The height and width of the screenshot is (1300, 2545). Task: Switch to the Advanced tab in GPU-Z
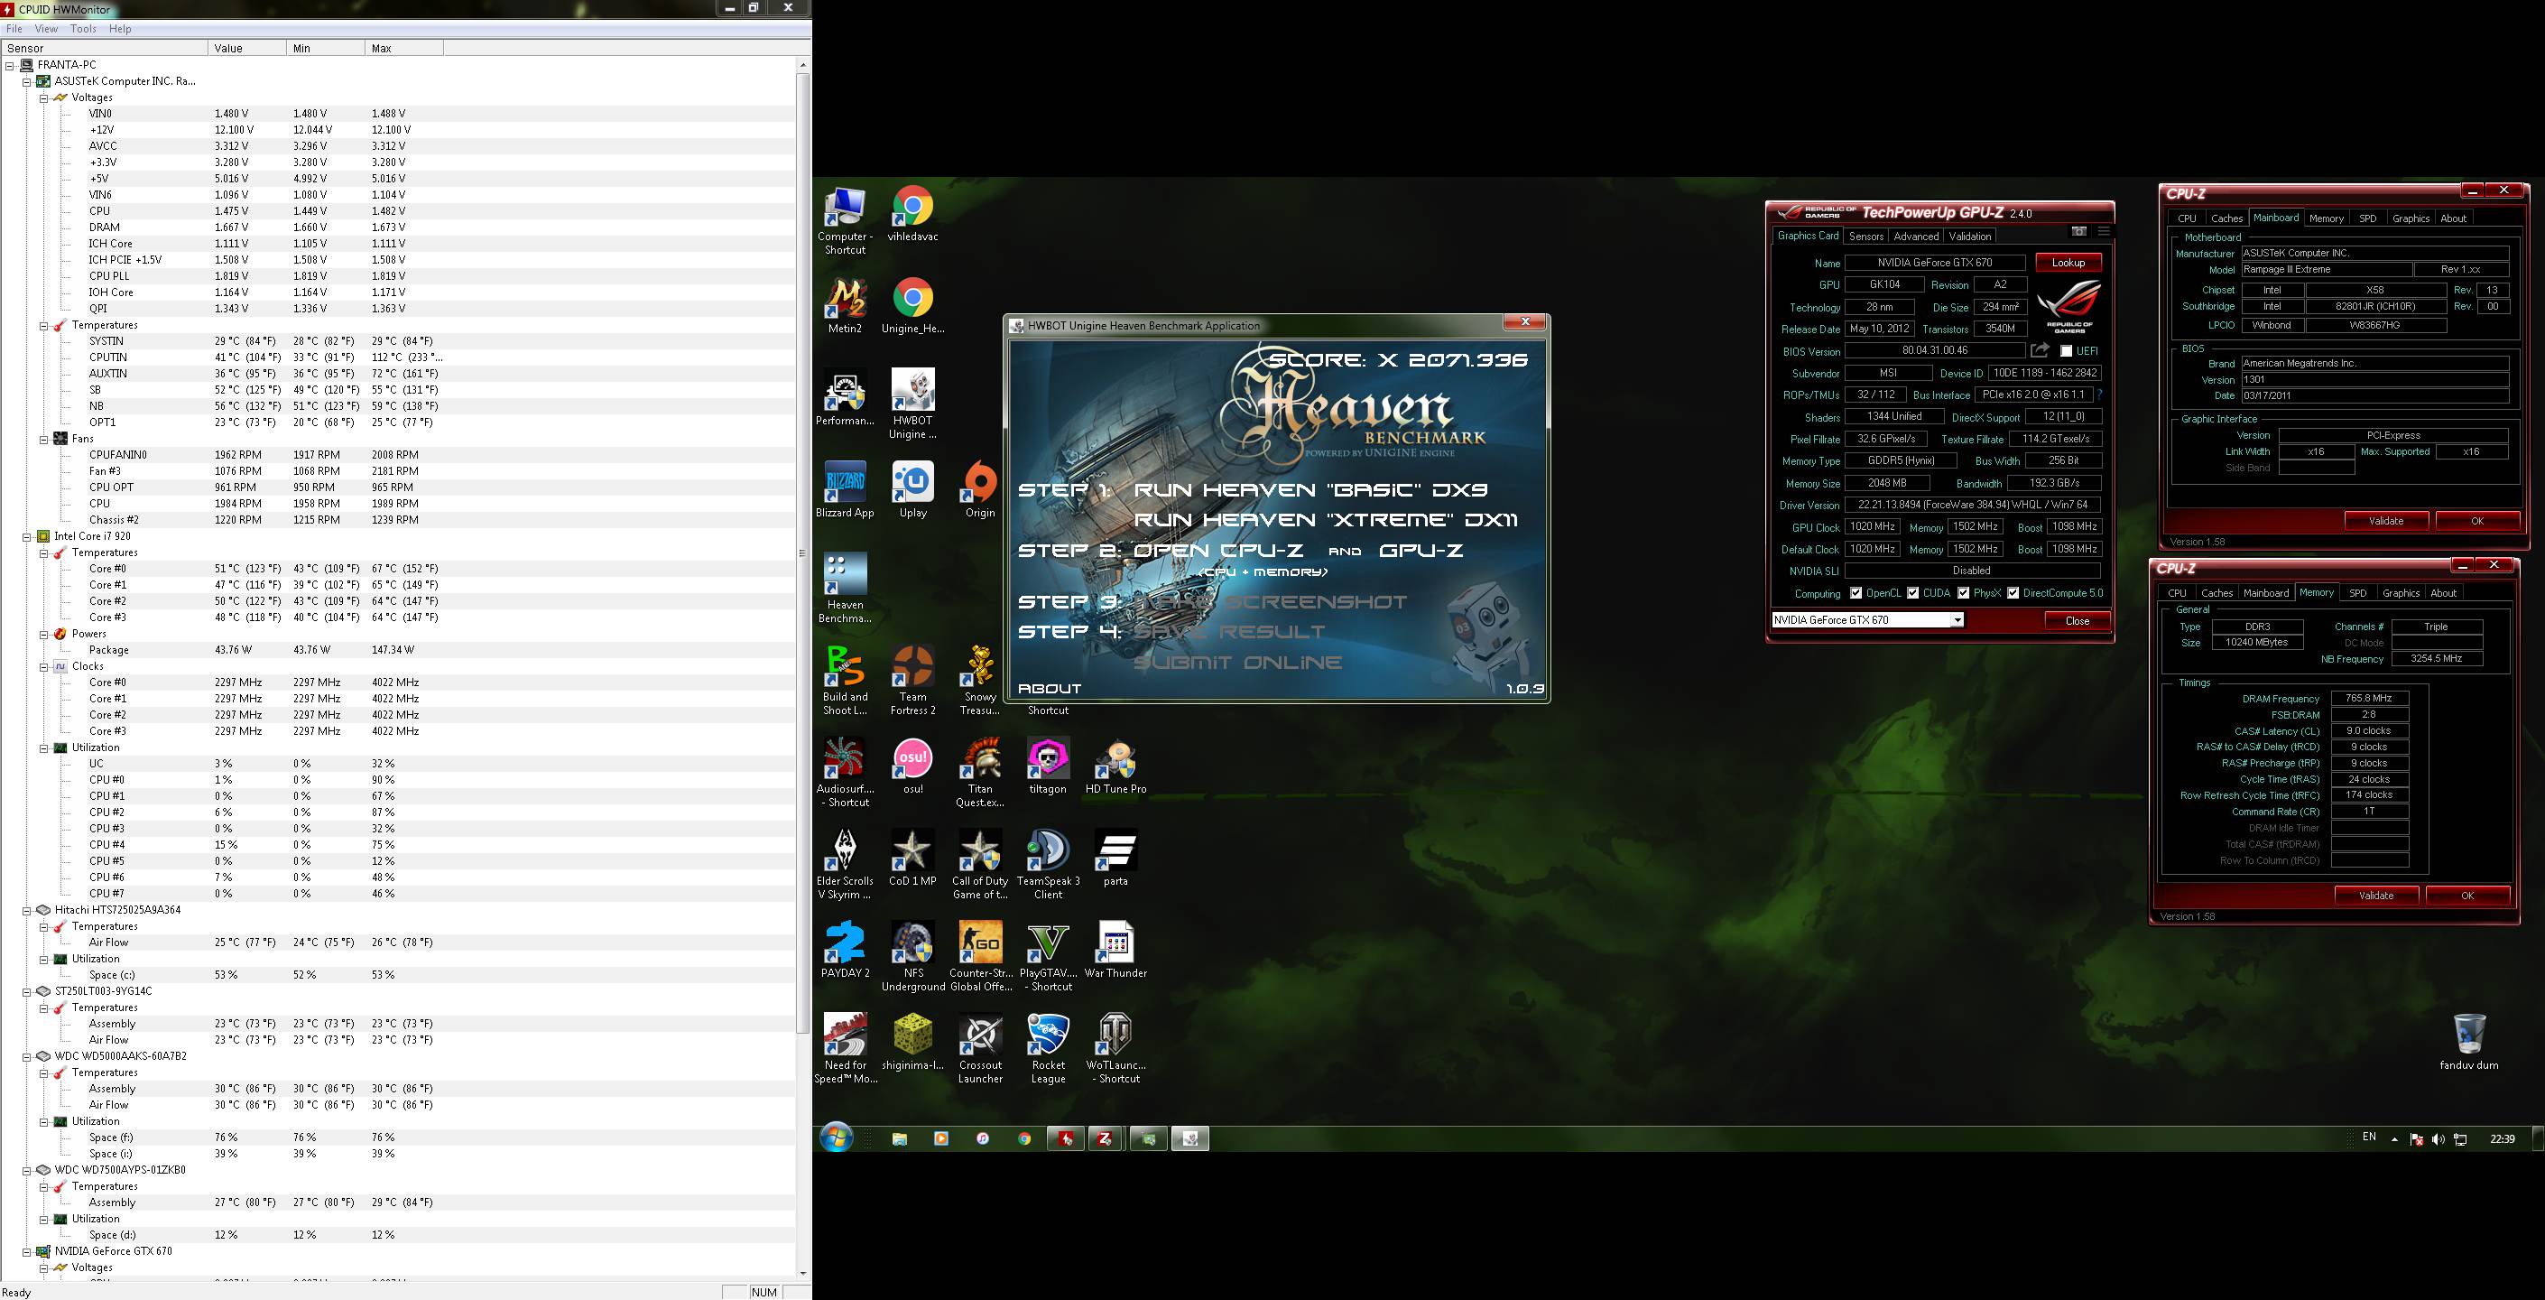[x=1916, y=237]
